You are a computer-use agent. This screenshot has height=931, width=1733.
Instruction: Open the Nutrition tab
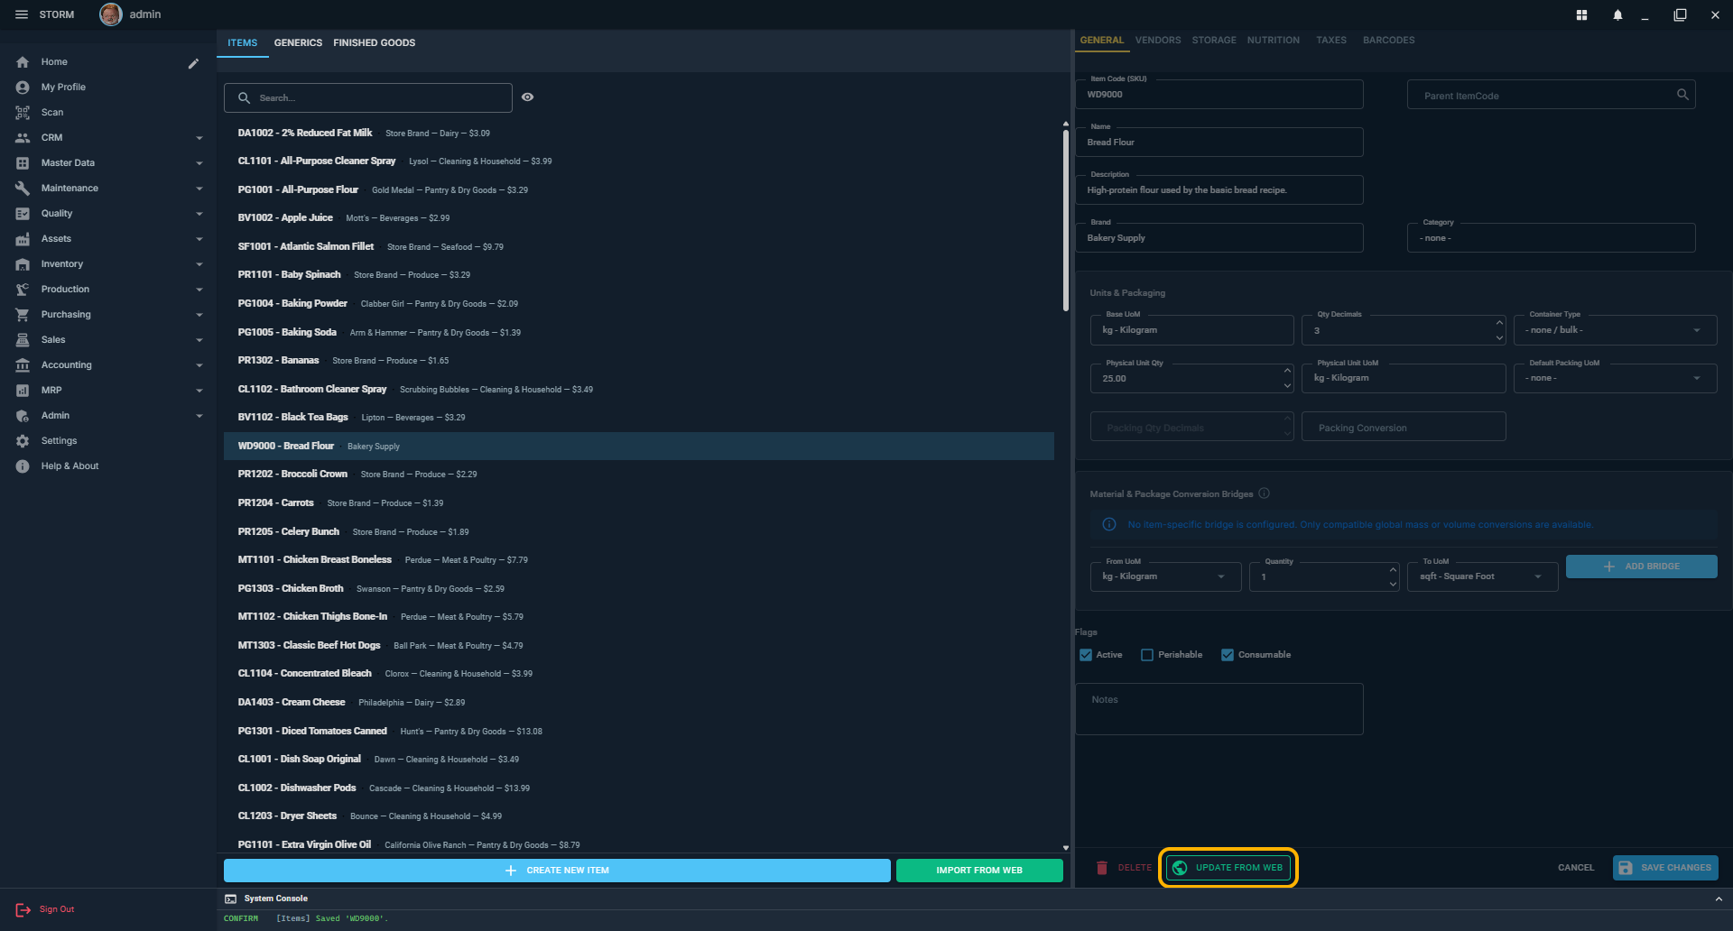pos(1274,40)
